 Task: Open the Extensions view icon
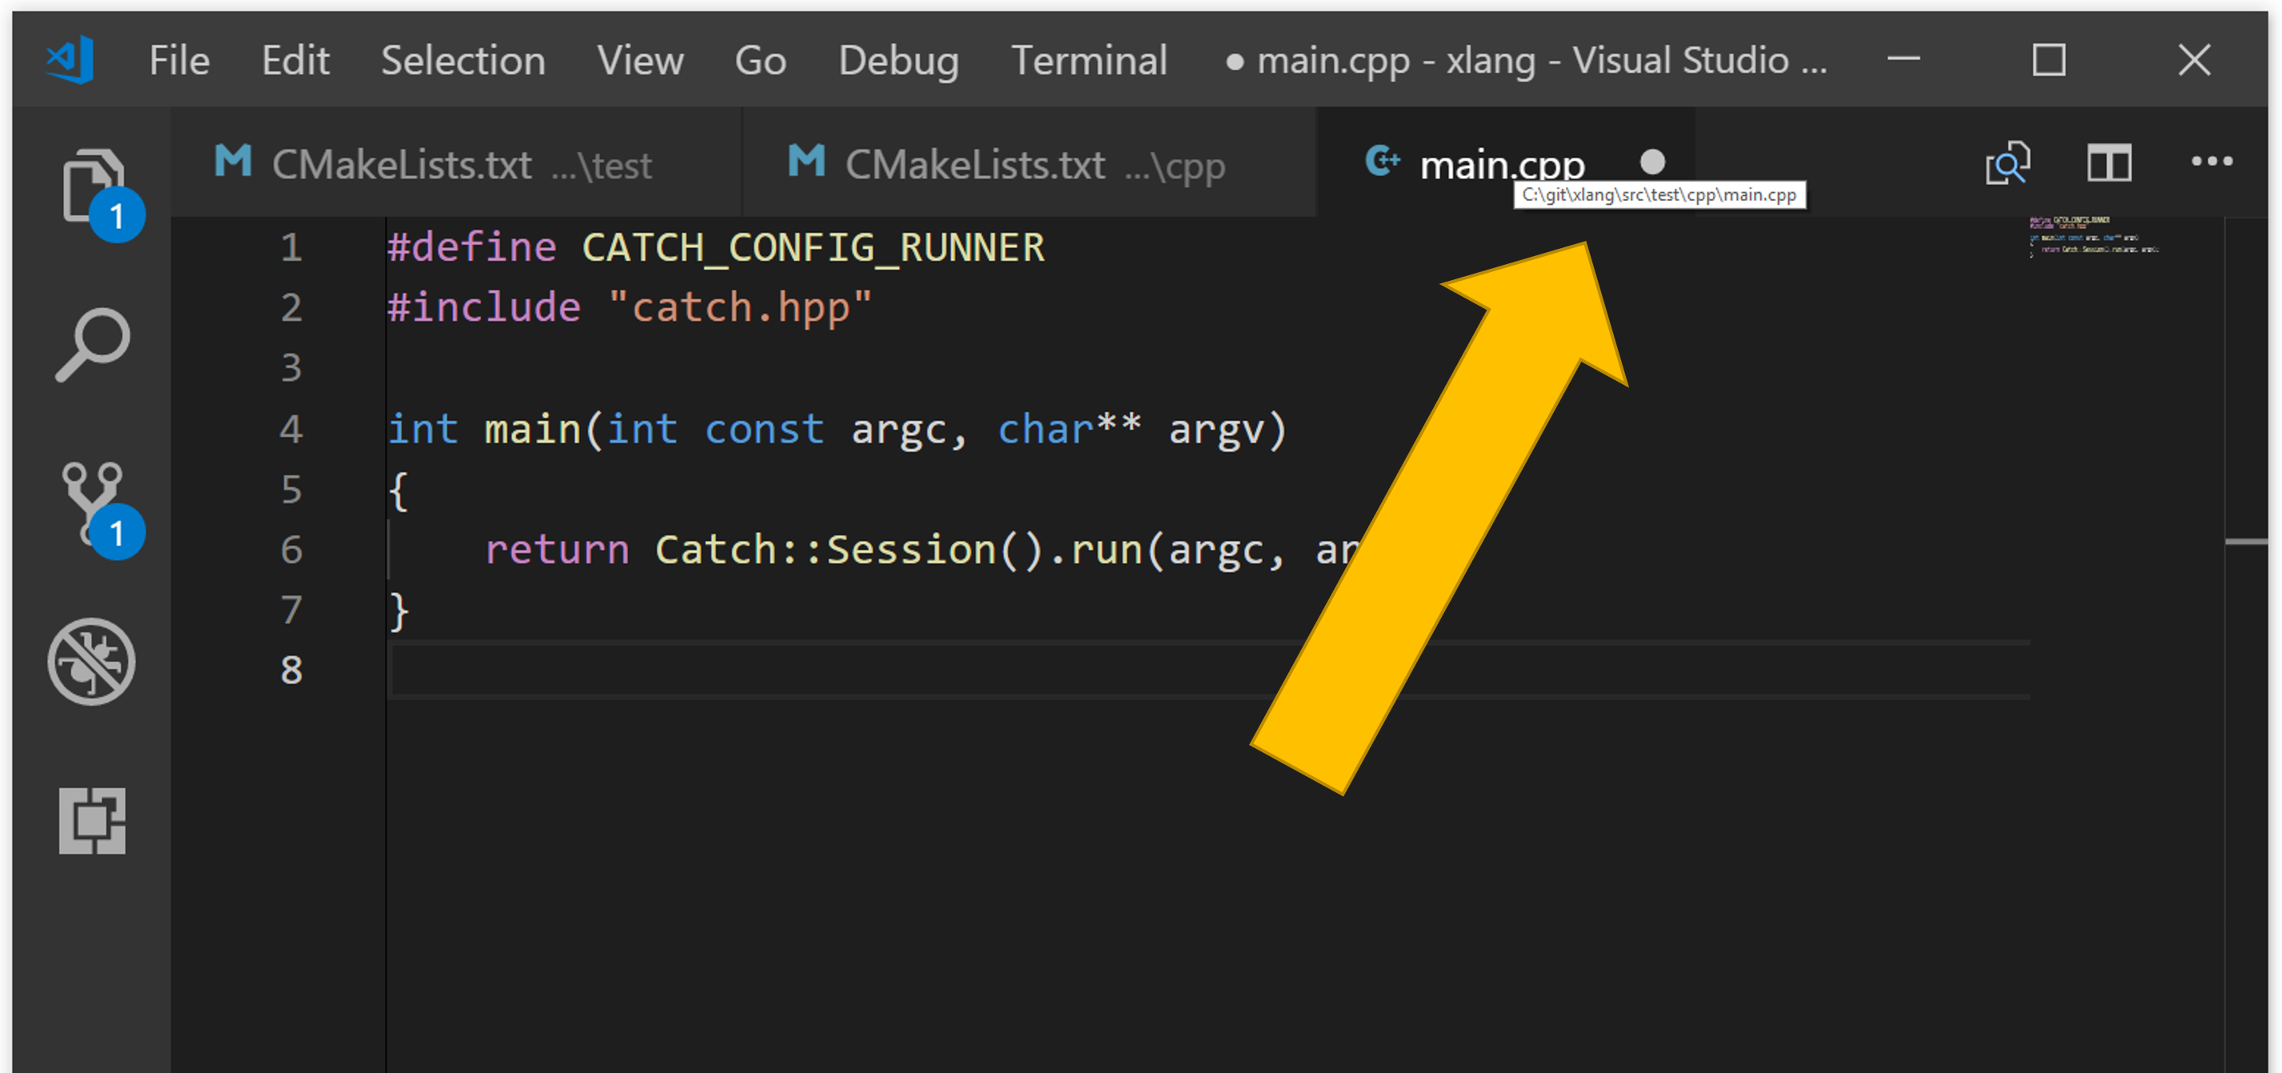click(x=92, y=823)
